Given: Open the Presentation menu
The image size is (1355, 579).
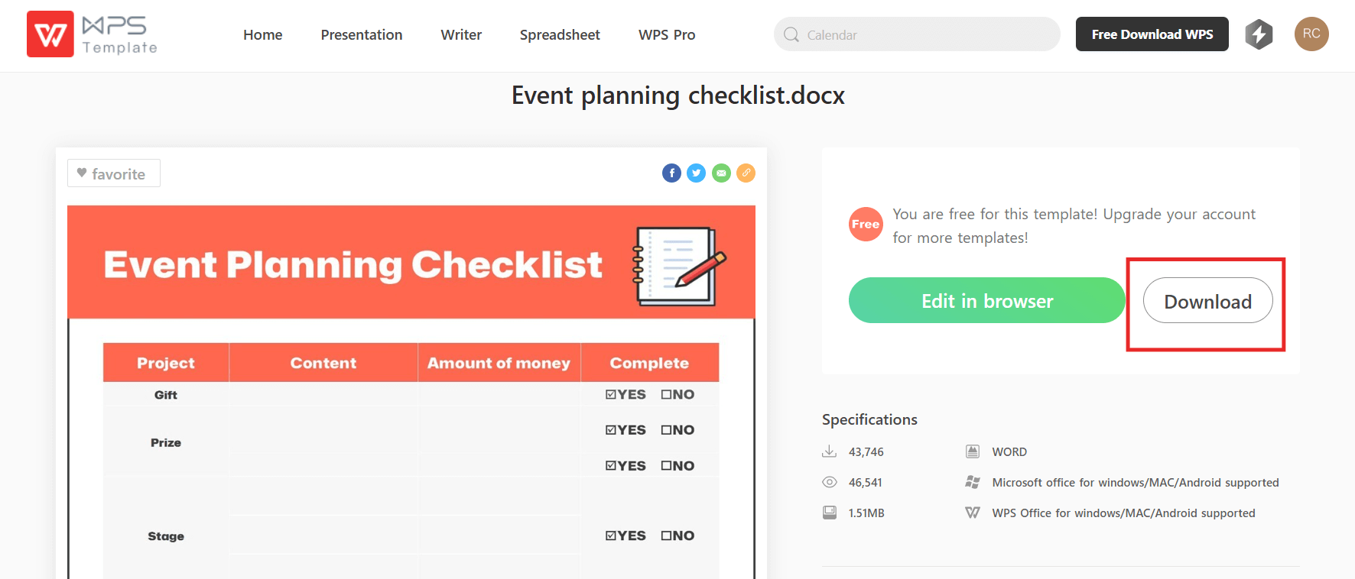Looking at the screenshot, I should coord(362,35).
